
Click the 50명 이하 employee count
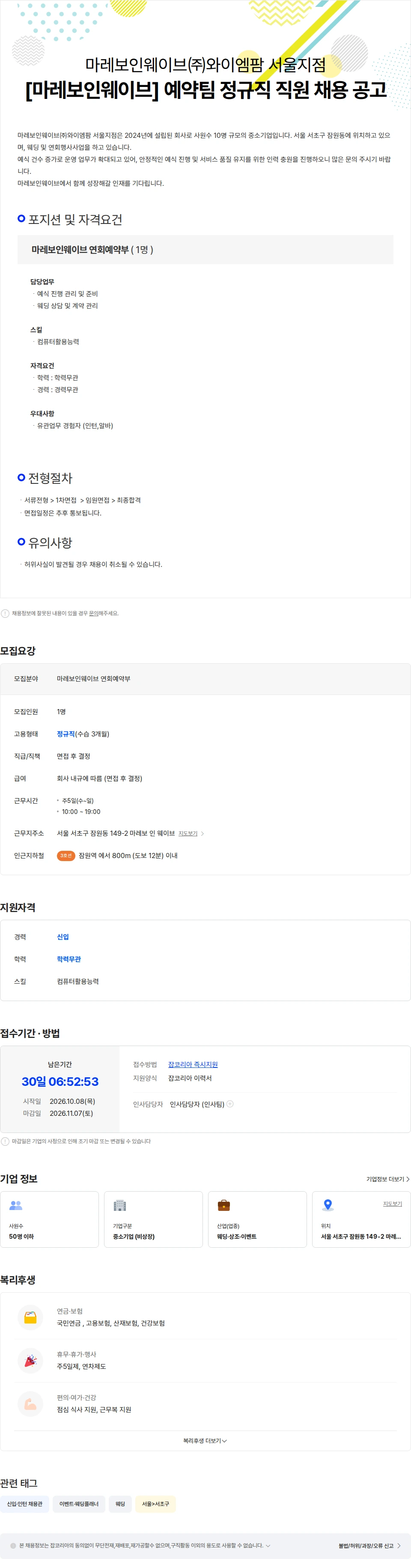point(21,1236)
